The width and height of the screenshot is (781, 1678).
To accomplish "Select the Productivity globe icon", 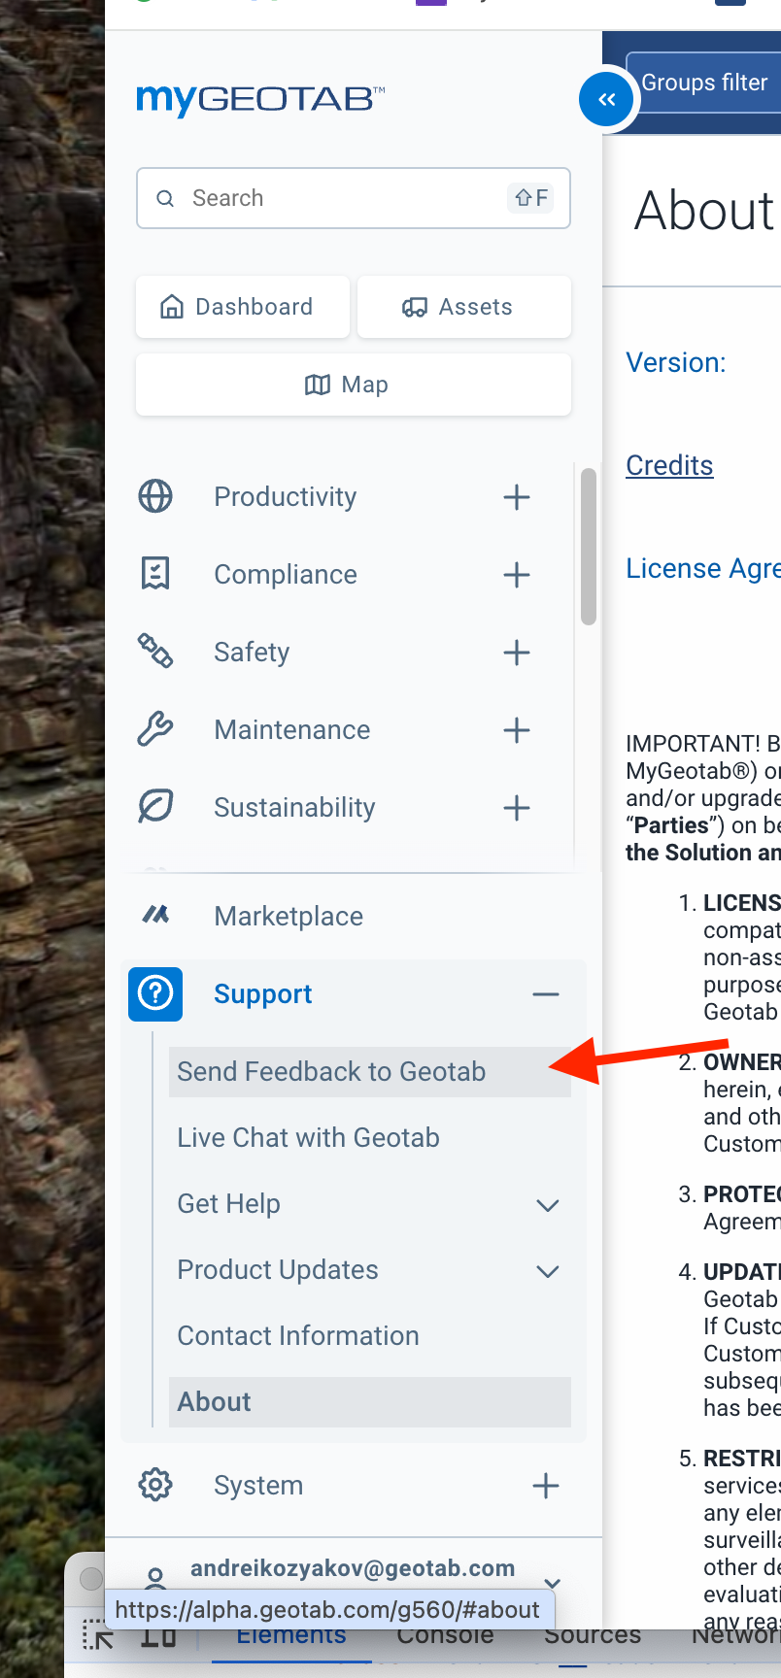I will click(x=154, y=496).
